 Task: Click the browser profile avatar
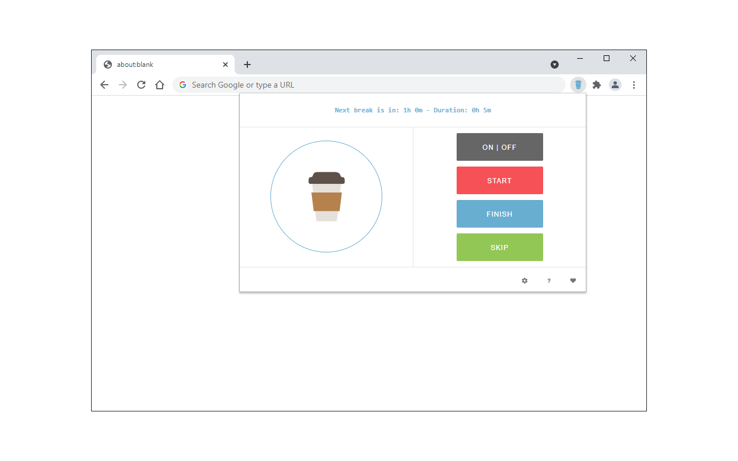615,85
